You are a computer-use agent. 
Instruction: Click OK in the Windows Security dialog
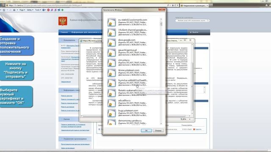[x=146, y=130]
